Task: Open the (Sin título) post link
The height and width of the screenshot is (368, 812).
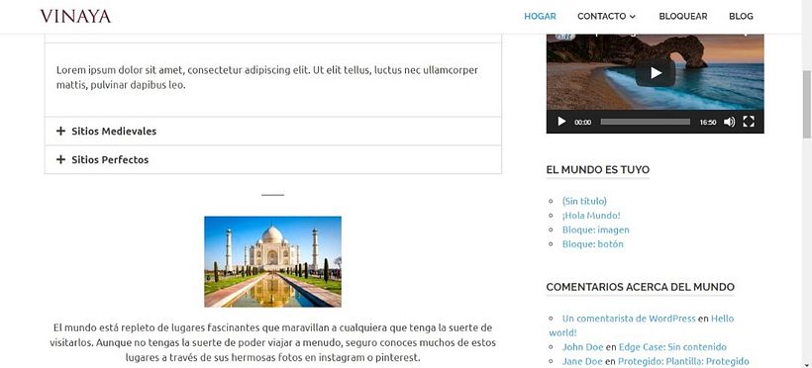Action: (584, 201)
